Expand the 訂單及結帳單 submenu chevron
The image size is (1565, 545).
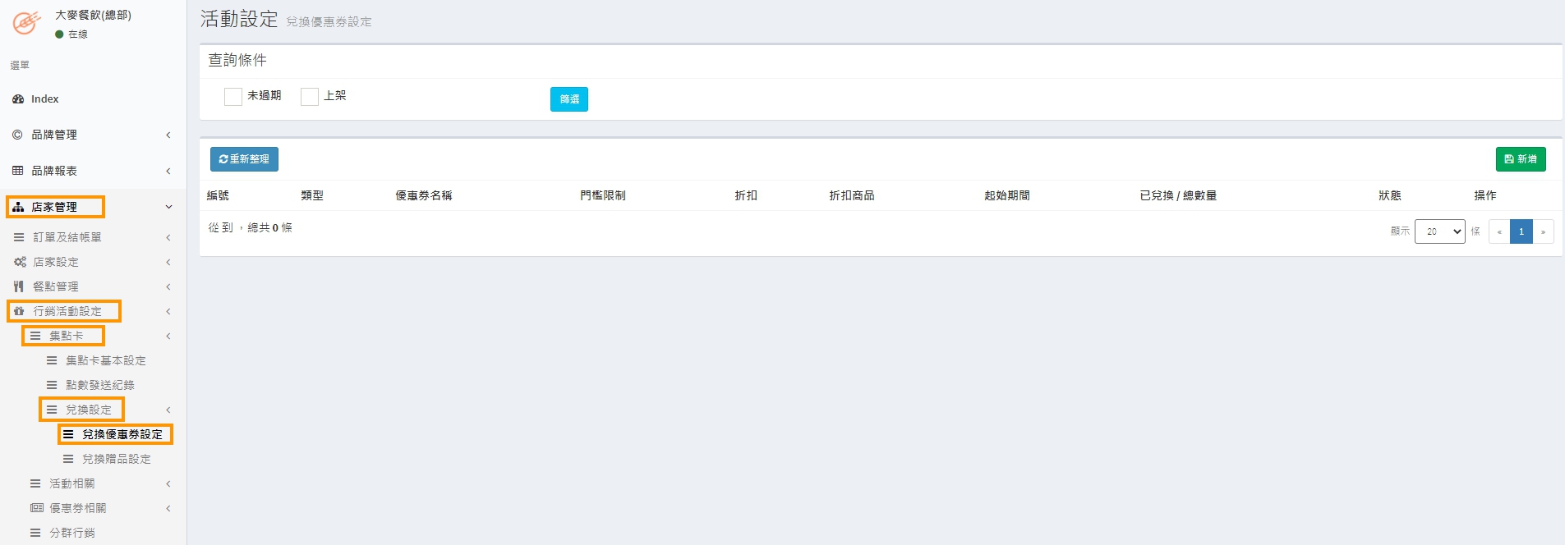pyautogui.click(x=168, y=237)
